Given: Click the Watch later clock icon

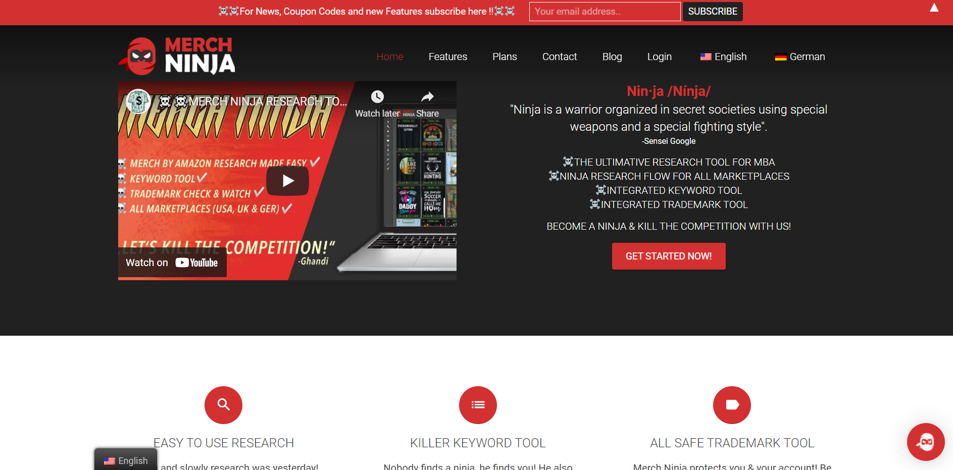Looking at the screenshot, I should [x=377, y=96].
